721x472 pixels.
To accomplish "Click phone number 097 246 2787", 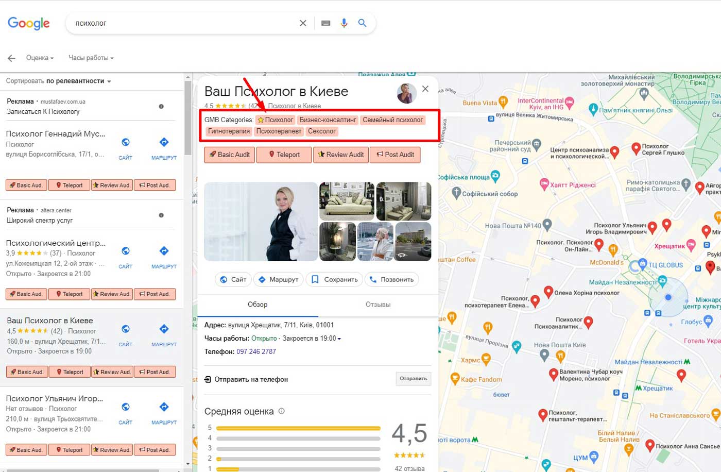I will pos(256,352).
